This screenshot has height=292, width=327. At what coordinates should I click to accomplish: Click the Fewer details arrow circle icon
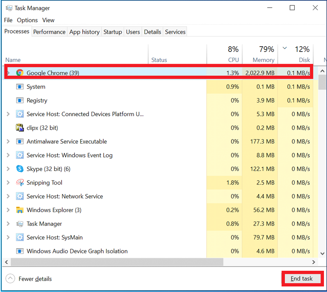[x=10, y=278]
